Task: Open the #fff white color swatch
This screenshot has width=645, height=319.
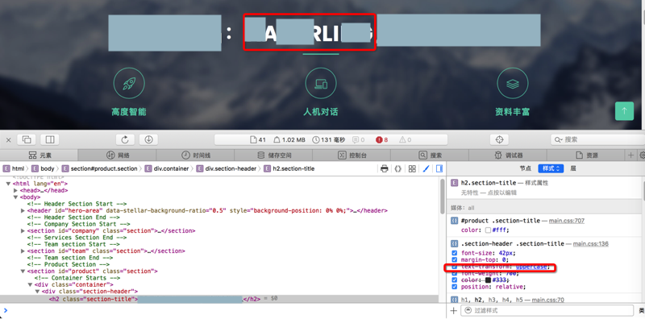Action: [x=488, y=230]
